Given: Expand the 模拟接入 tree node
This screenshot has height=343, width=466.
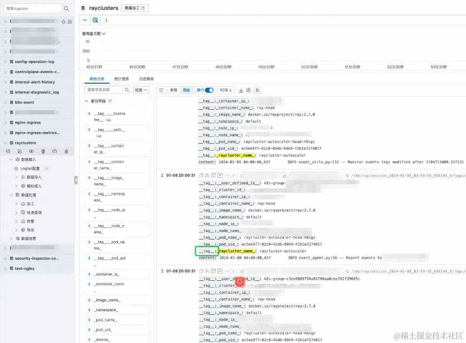Looking at the screenshot, I should pos(16,186).
